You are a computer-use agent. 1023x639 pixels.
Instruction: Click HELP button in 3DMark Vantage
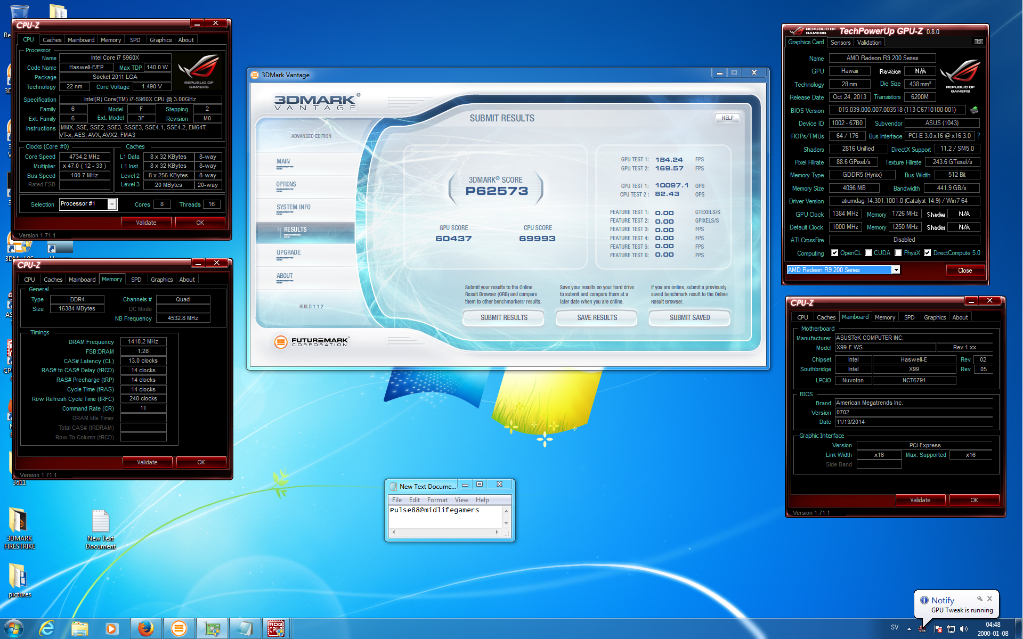coord(727,118)
